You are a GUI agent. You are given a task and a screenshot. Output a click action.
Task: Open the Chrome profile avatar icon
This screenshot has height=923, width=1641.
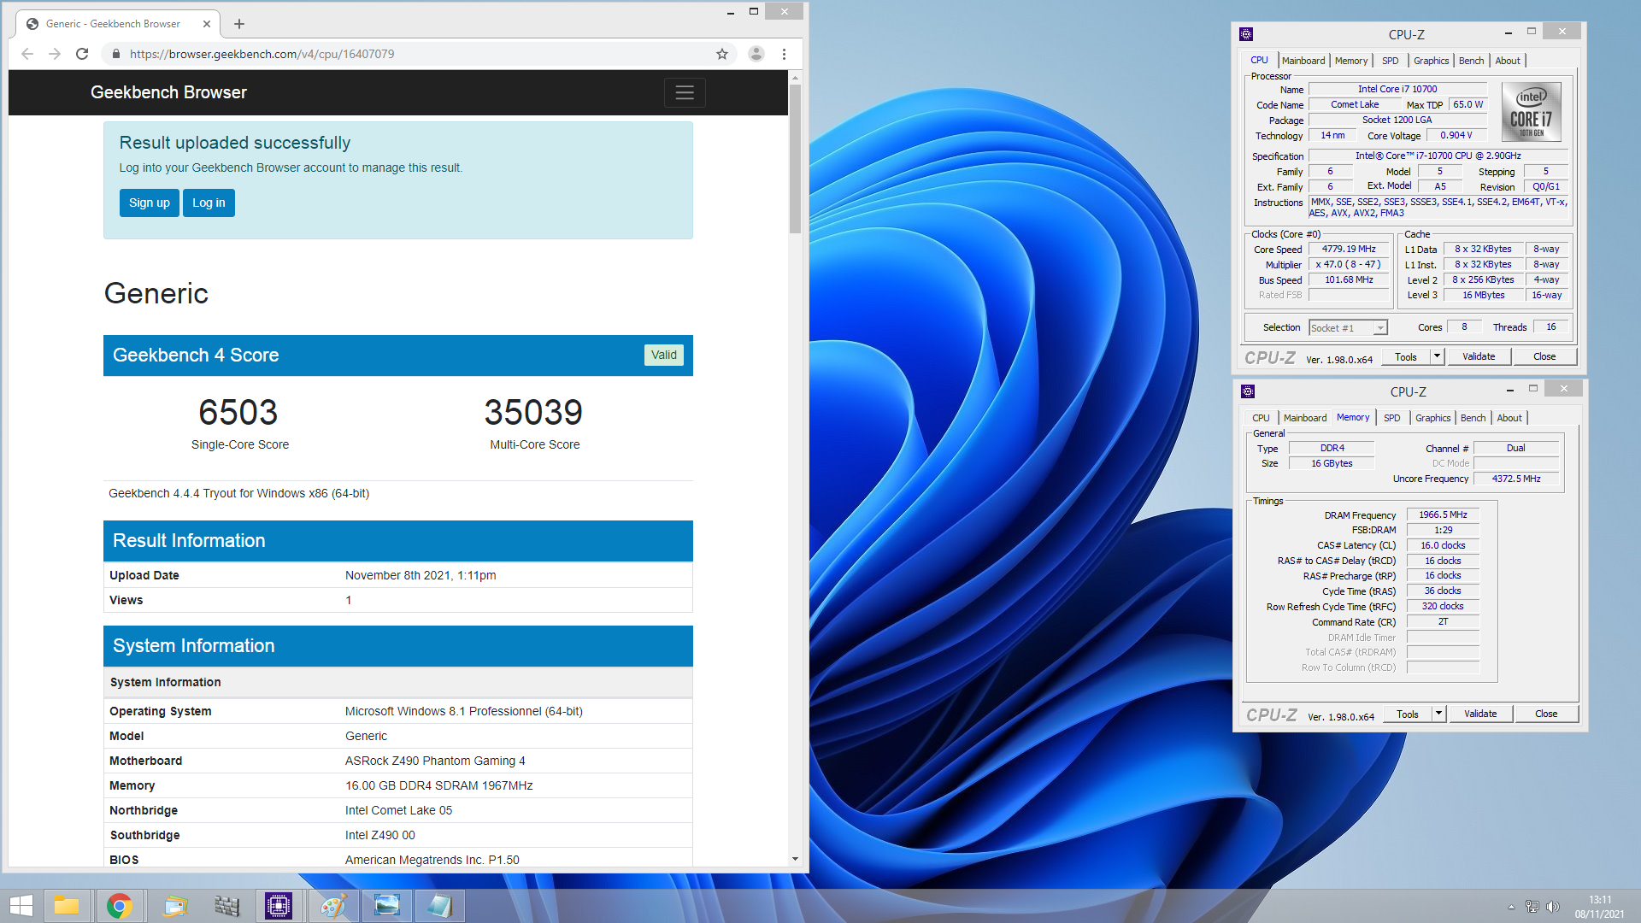point(756,54)
